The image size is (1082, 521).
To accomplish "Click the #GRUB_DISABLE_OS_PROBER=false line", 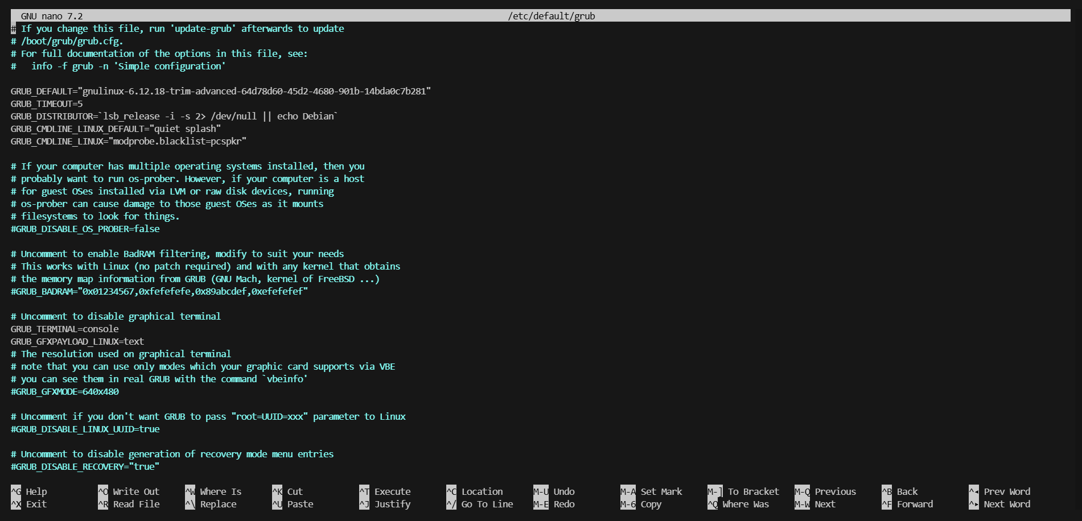I will point(85,229).
